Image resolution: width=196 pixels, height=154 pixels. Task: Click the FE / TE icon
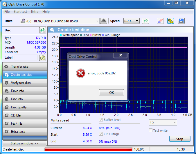click(x=6, y=123)
